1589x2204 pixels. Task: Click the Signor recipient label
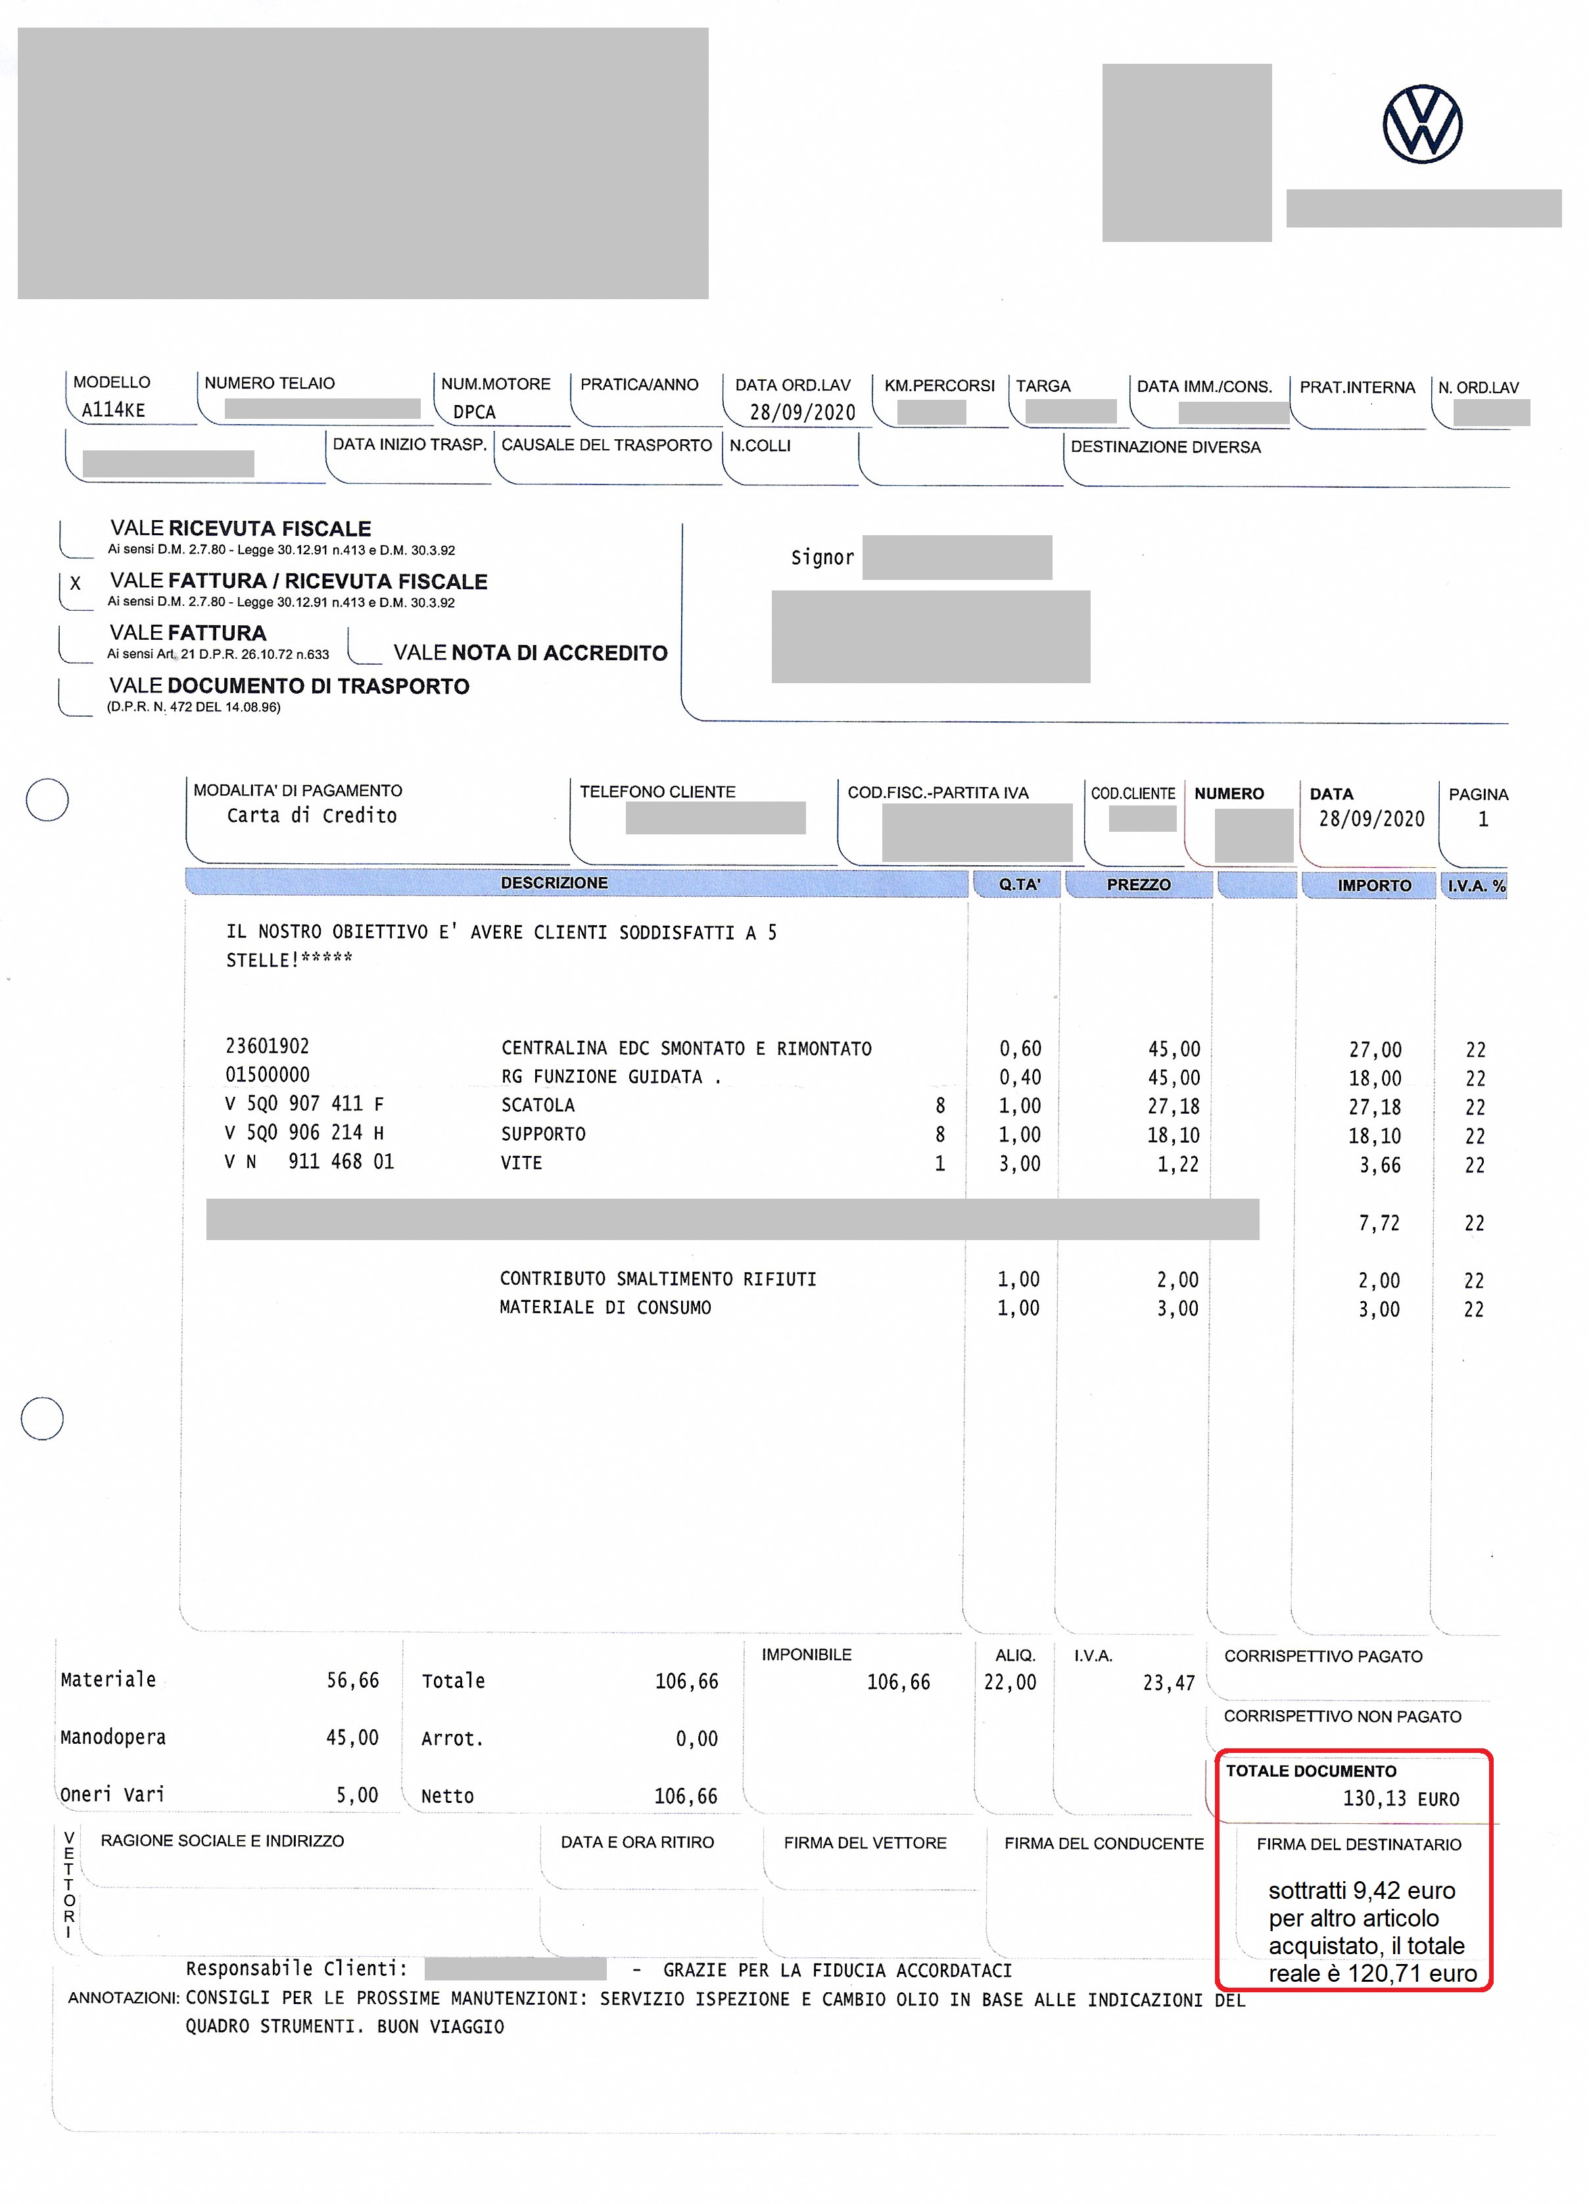822,558
